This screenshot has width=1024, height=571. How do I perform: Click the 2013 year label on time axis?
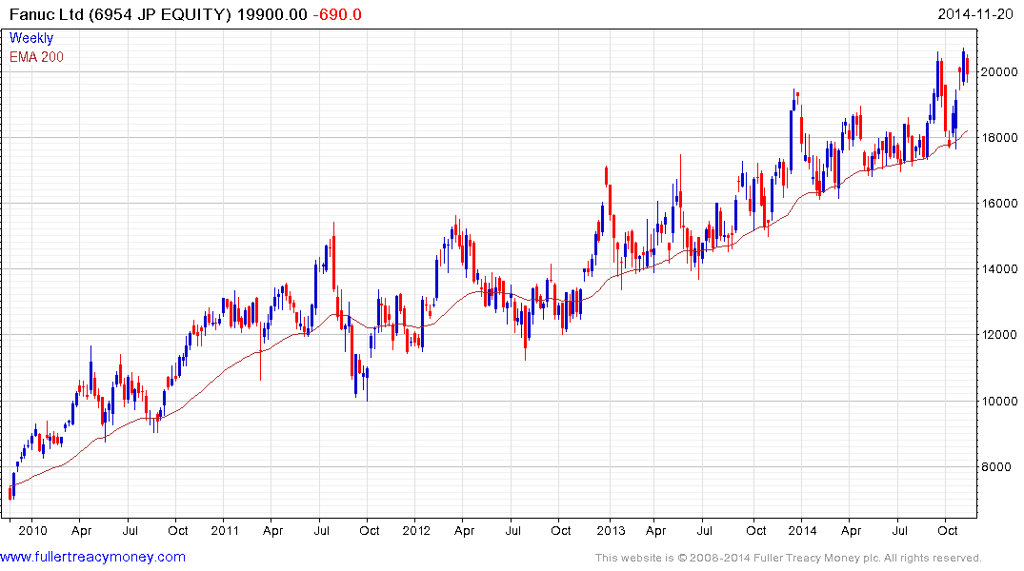pos(611,530)
